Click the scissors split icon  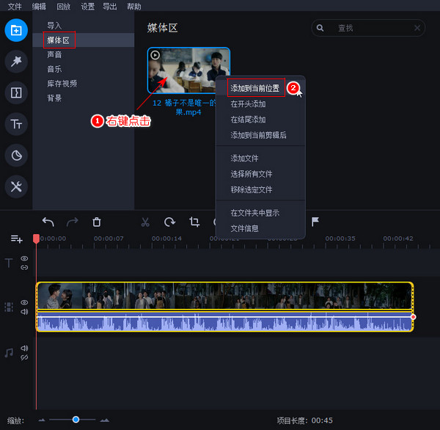coord(145,222)
